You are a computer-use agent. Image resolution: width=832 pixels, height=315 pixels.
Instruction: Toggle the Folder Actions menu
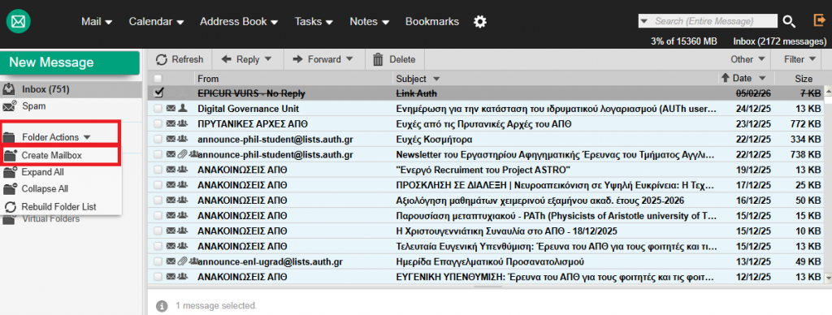point(56,137)
